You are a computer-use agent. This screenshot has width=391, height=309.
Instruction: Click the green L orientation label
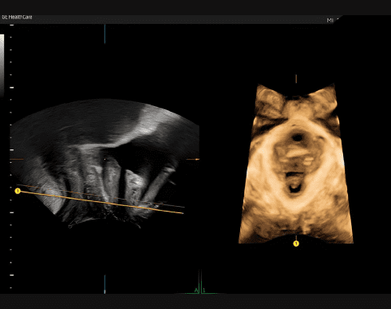point(204,291)
